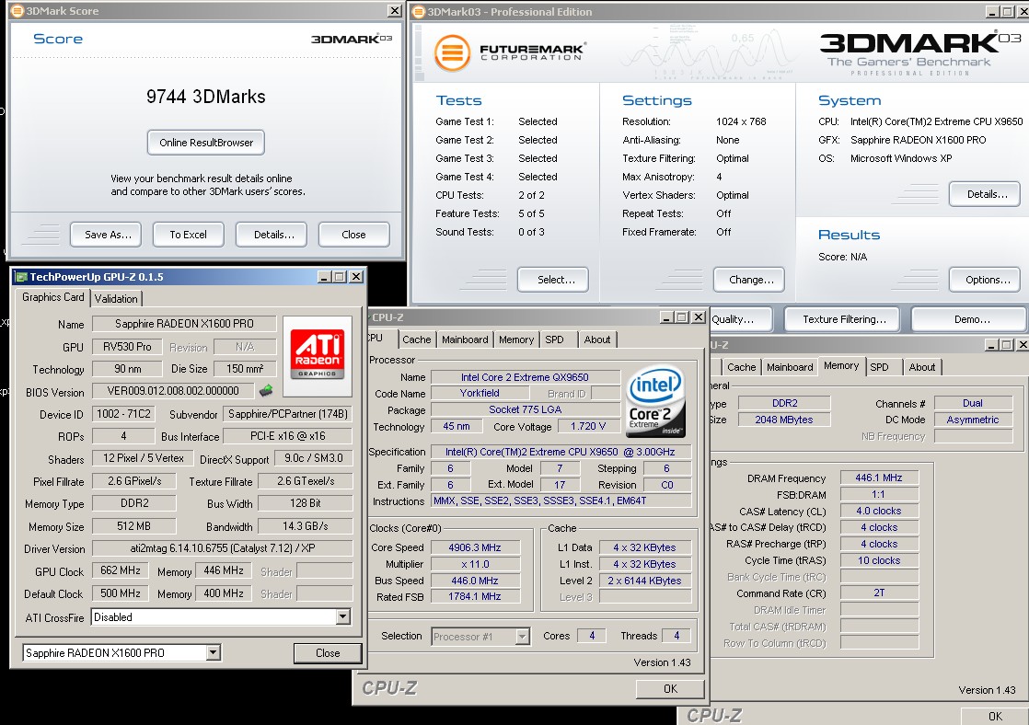Click the Command Rate 2T value
This screenshot has height=725, width=1029.
(x=879, y=593)
